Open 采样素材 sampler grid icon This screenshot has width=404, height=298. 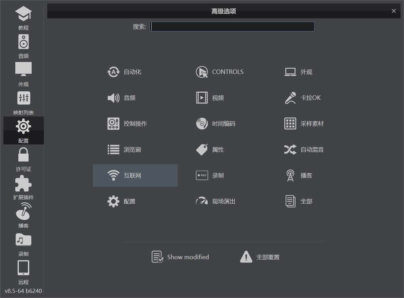pyautogui.click(x=290, y=124)
